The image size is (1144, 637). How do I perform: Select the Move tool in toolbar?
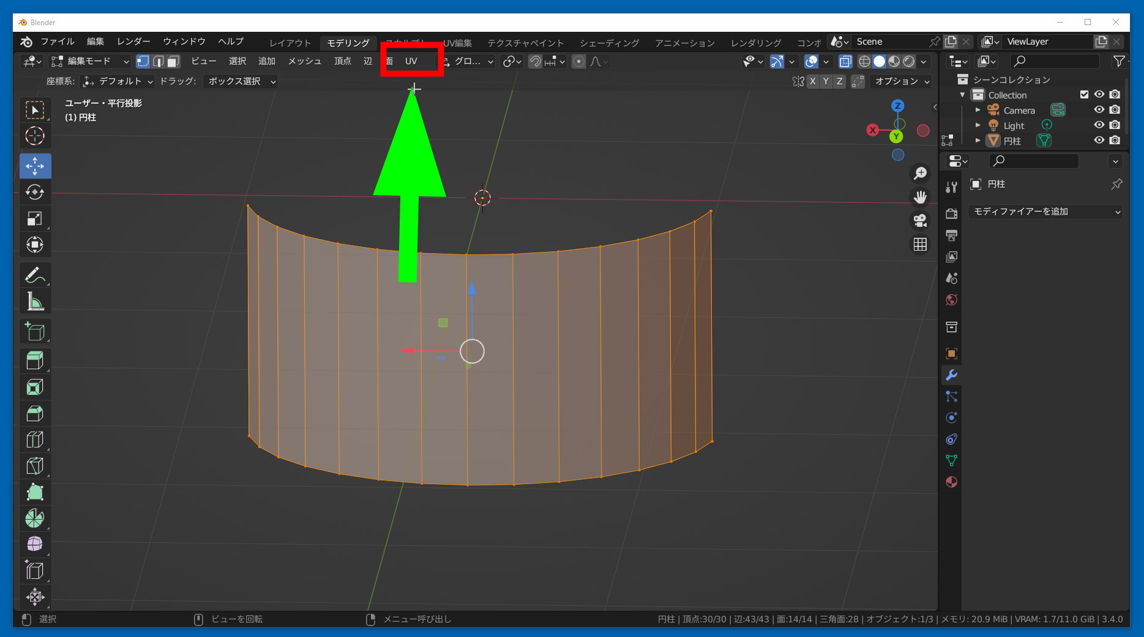(x=35, y=166)
